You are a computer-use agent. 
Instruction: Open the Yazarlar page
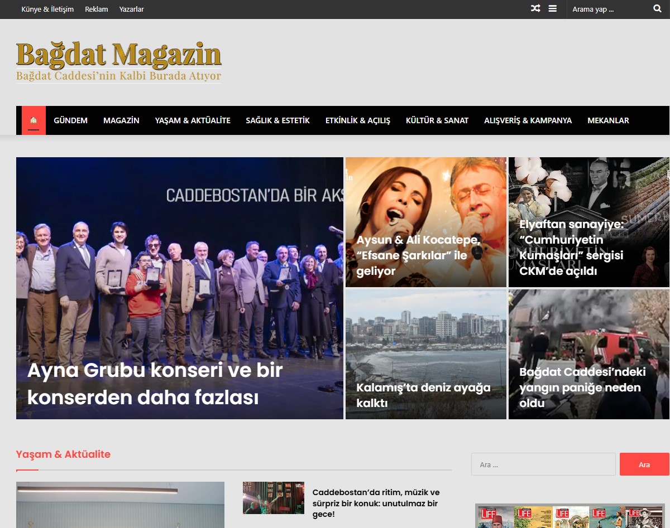[x=131, y=9]
